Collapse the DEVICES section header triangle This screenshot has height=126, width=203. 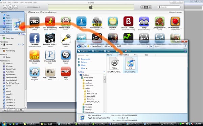coord(1,42)
